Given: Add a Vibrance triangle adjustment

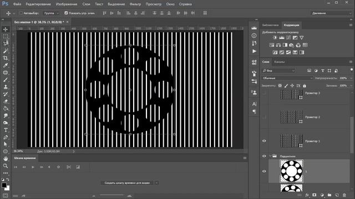Looking at the screenshot, I should 302,38.
